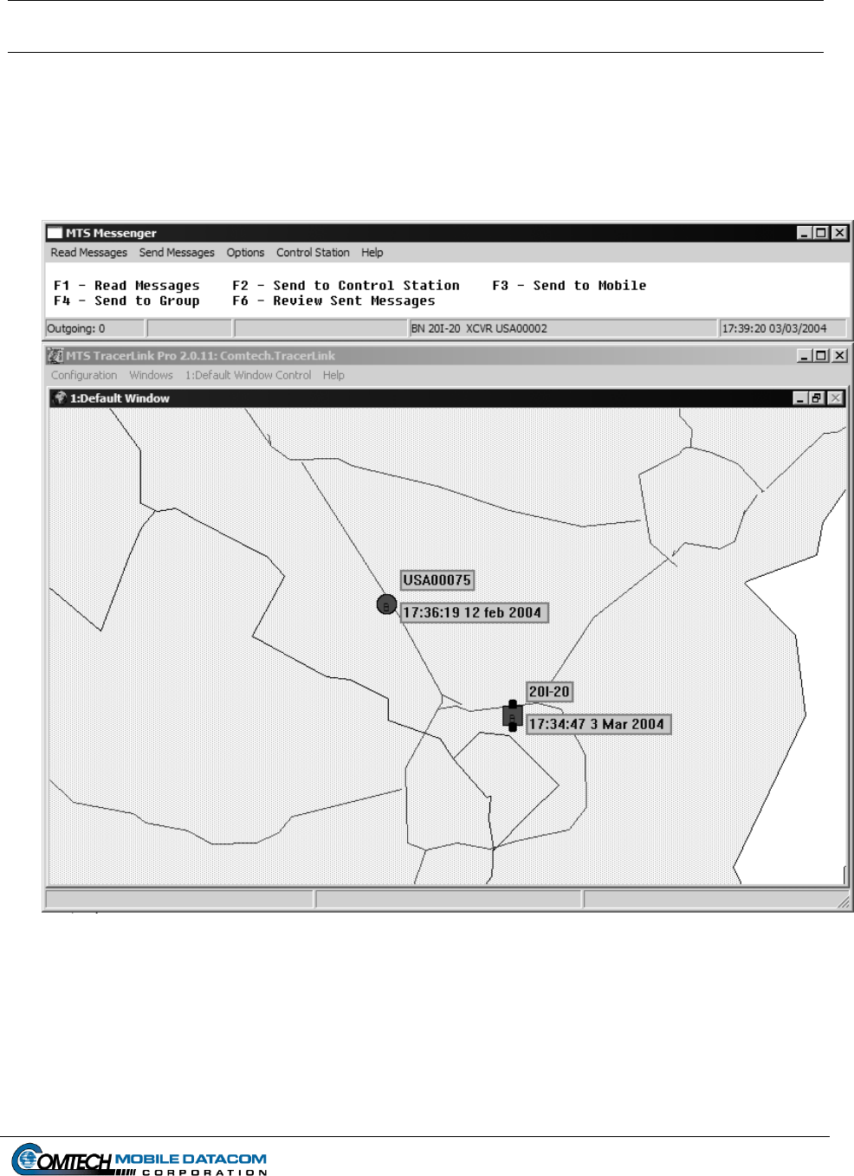854x1176 pixels.
Task: Click the 17:39:20 03/03/2004 clock field
Action: (782, 328)
